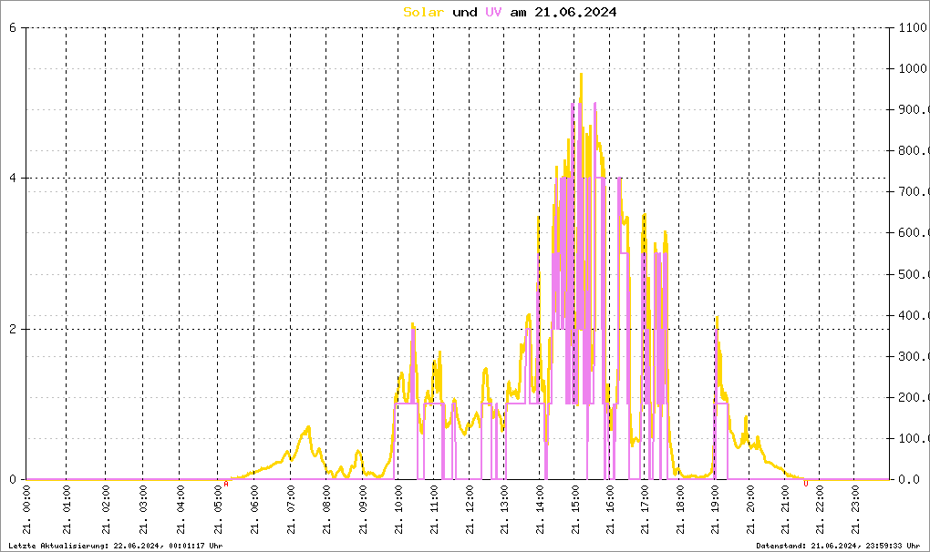Click the yellow solar peak just after 19:00
Viewport: 930px width, 552px height.
pos(717,318)
